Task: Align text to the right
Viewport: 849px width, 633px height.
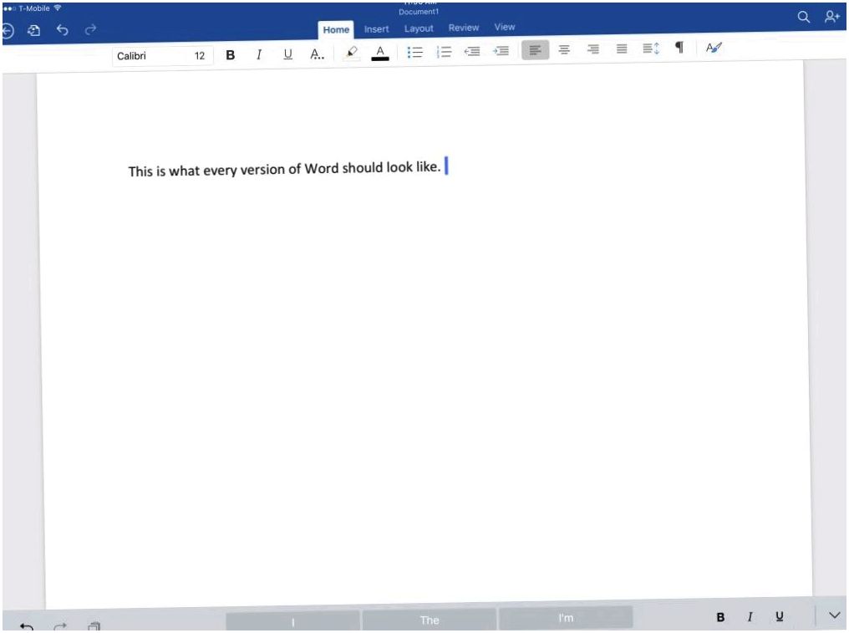Action: pyautogui.click(x=593, y=49)
